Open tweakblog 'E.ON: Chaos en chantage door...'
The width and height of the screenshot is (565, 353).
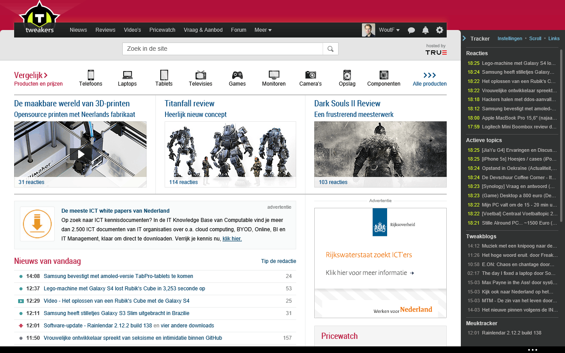click(x=518, y=264)
